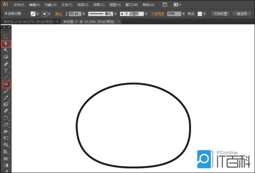Open the 文件(F) menu
This screenshot has height=173, width=255.
(x=19, y=5)
